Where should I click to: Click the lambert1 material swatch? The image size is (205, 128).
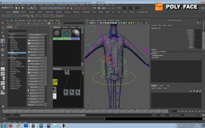coord(57,33)
